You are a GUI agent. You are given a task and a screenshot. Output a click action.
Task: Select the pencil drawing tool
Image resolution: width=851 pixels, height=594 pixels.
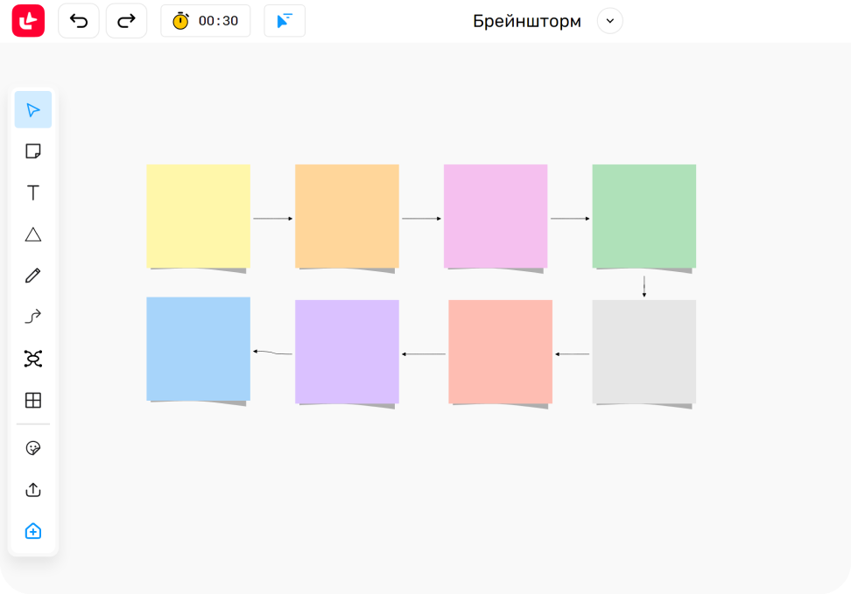33,276
